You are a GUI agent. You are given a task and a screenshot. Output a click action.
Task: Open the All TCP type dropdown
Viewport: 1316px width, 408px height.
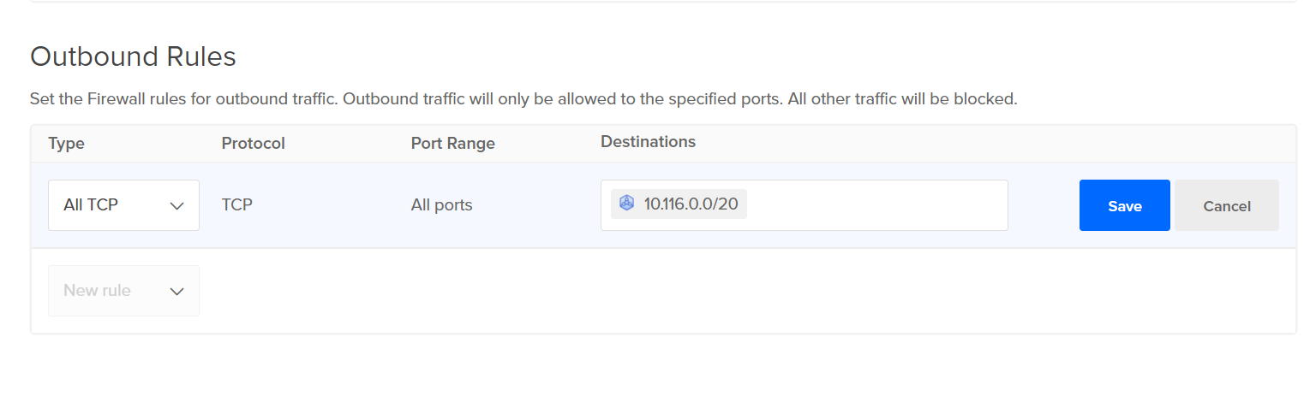123,205
